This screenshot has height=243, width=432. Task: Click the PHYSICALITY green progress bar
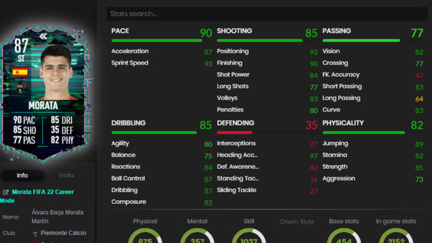tap(364, 133)
